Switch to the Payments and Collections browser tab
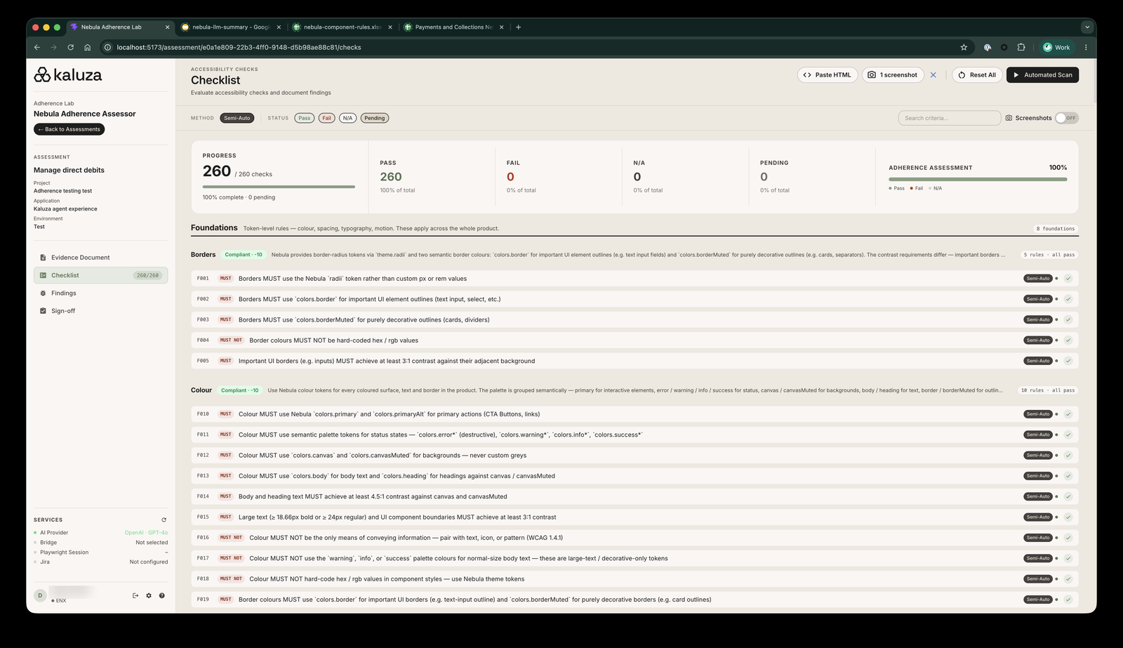Image resolution: width=1123 pixels, height=648 pixels. coord(453,27)
